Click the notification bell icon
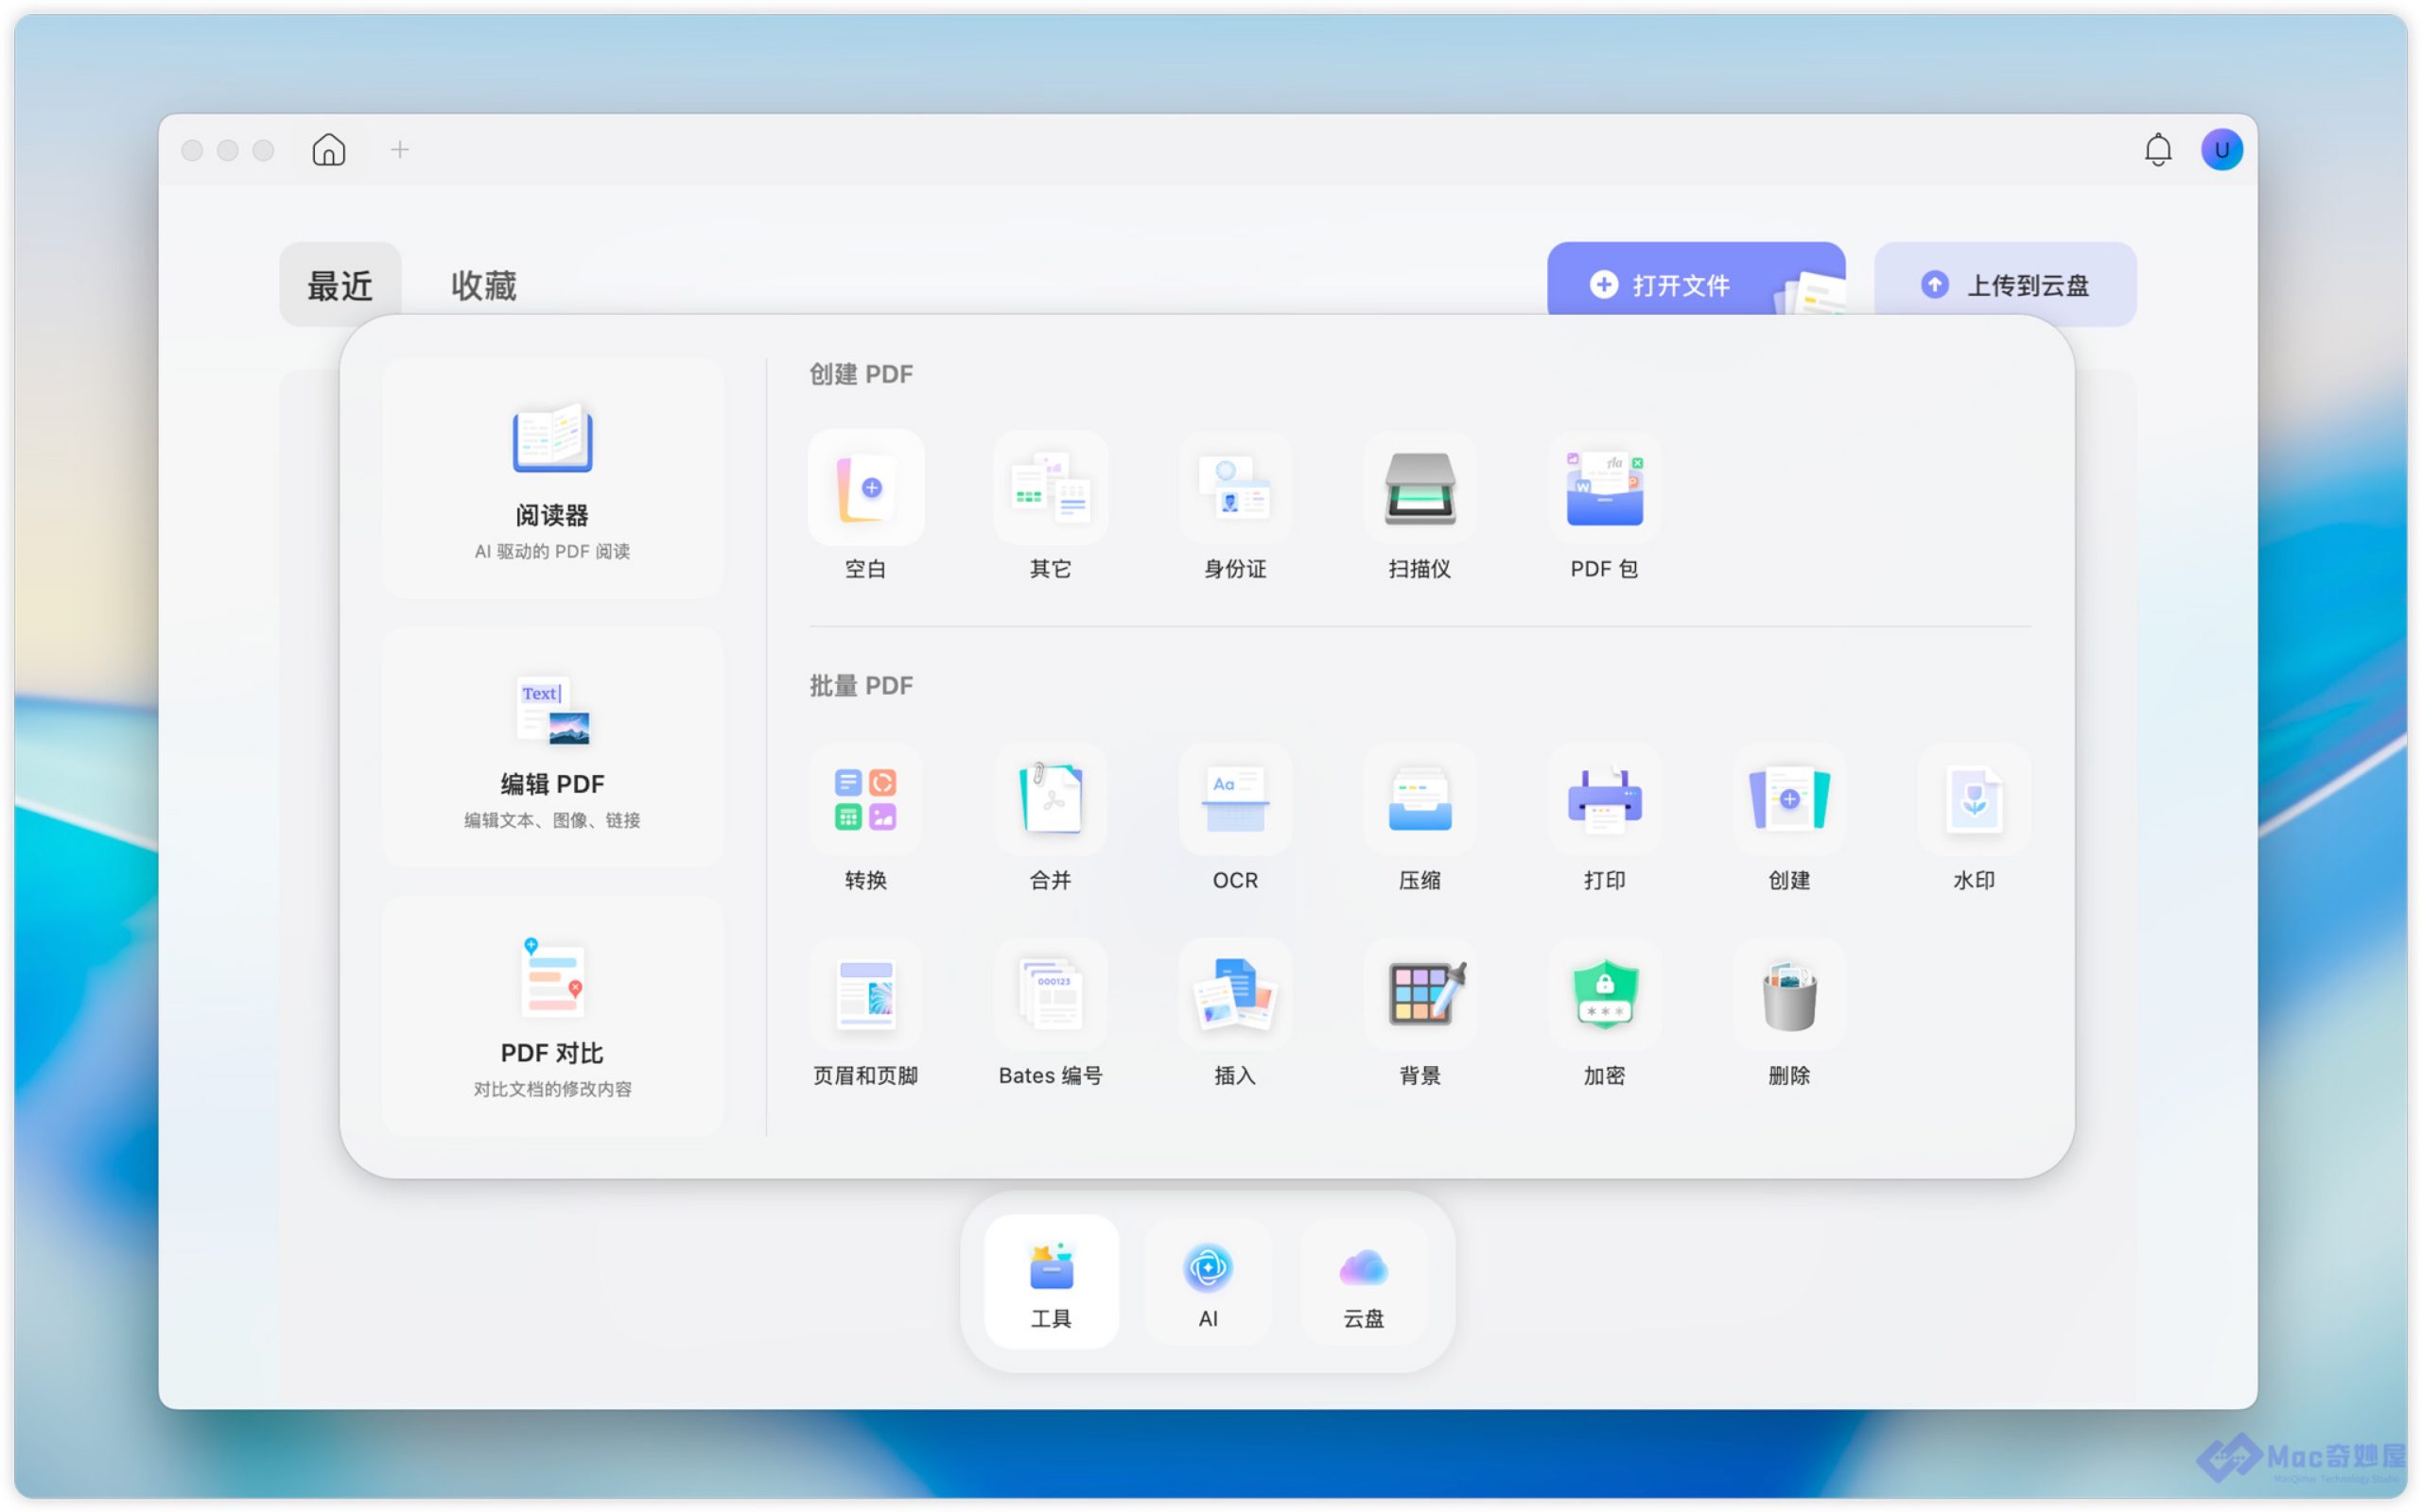Viewport: 2421px width, 1512px height. (x=2158, y=150)
